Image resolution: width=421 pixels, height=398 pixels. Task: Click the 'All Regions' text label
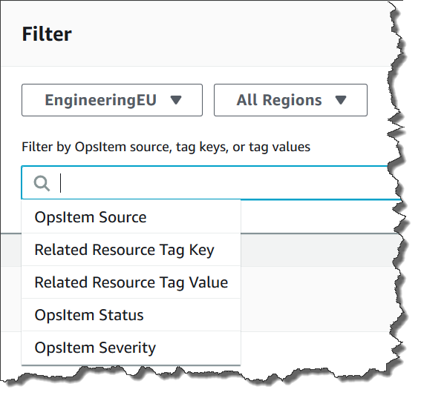(279, 100)
